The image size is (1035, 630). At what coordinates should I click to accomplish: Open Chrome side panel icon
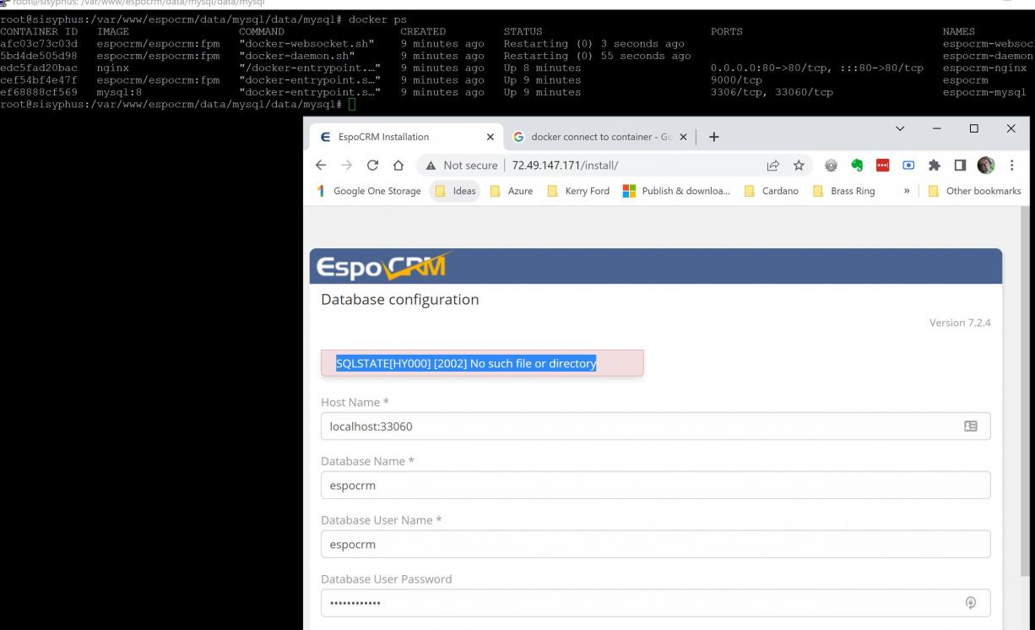pyautogui.click(x=961, y=166)
